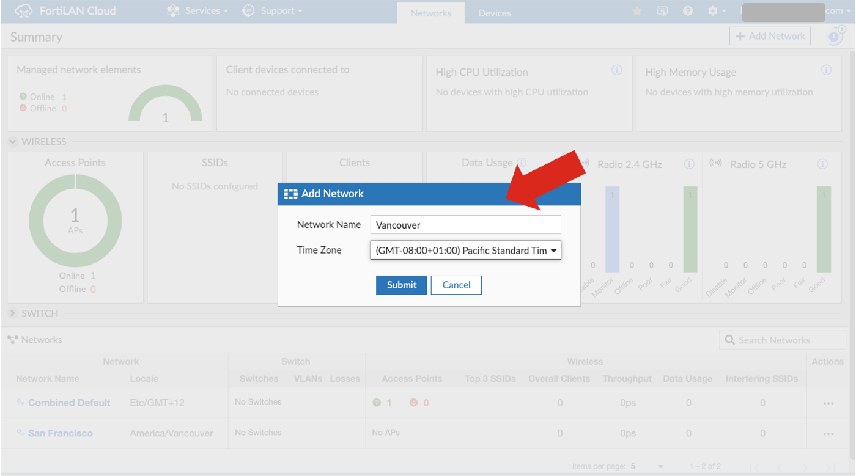Open the help question mark icon
Viewport: 856px width, 476px height.
687,11
